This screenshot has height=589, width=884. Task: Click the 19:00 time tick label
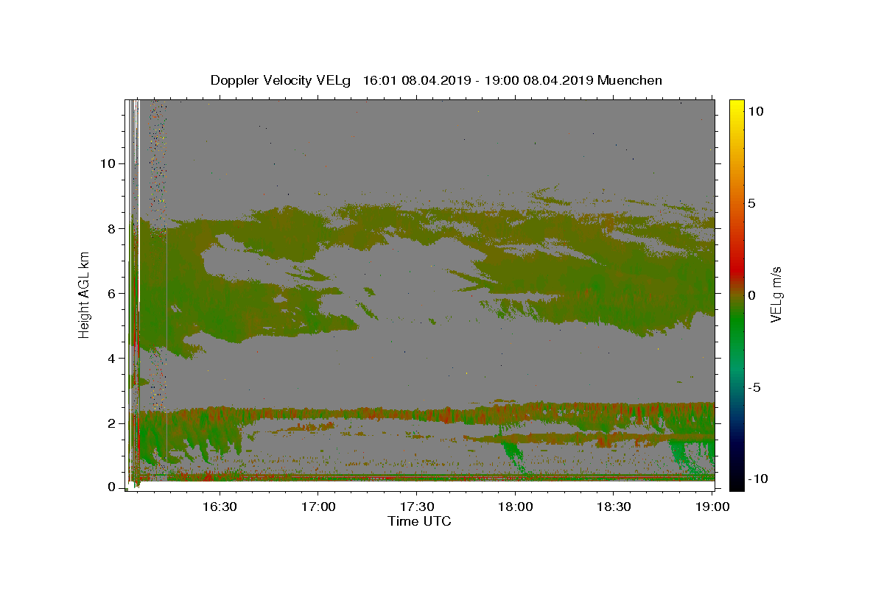(x=712, y=507)
